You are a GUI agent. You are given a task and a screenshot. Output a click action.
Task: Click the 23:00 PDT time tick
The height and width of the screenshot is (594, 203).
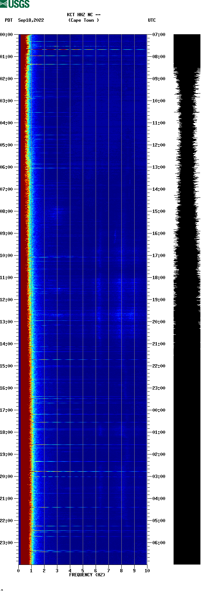coord(6,543)
